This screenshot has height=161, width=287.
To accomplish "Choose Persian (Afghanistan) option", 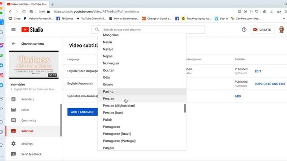I will pos(142,106).
